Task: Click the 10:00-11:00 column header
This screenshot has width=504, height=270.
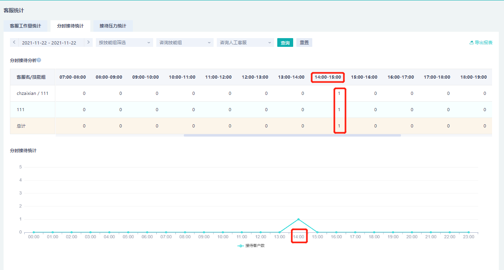Action: pyautogui.click(x=182, y=77)
